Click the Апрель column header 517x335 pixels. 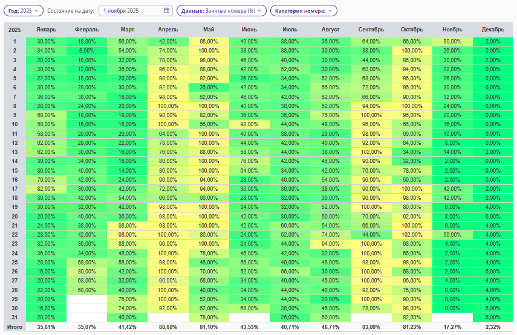click(168, 30)
